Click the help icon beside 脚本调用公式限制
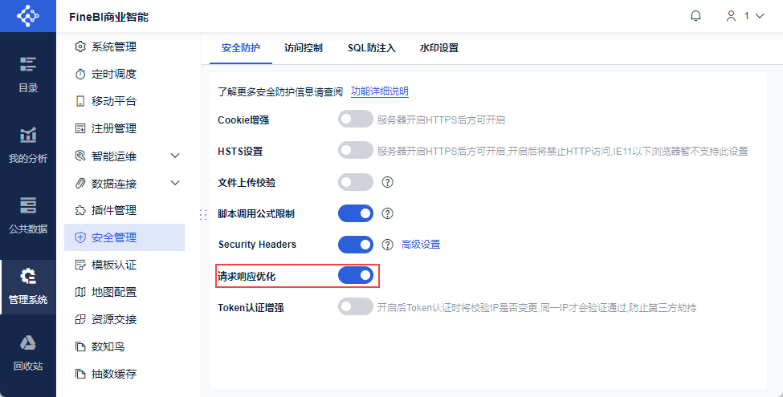 387,213
